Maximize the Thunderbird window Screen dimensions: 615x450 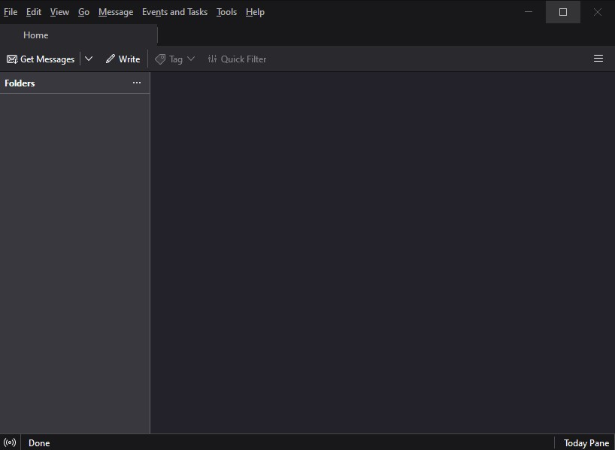click(562, 12)
